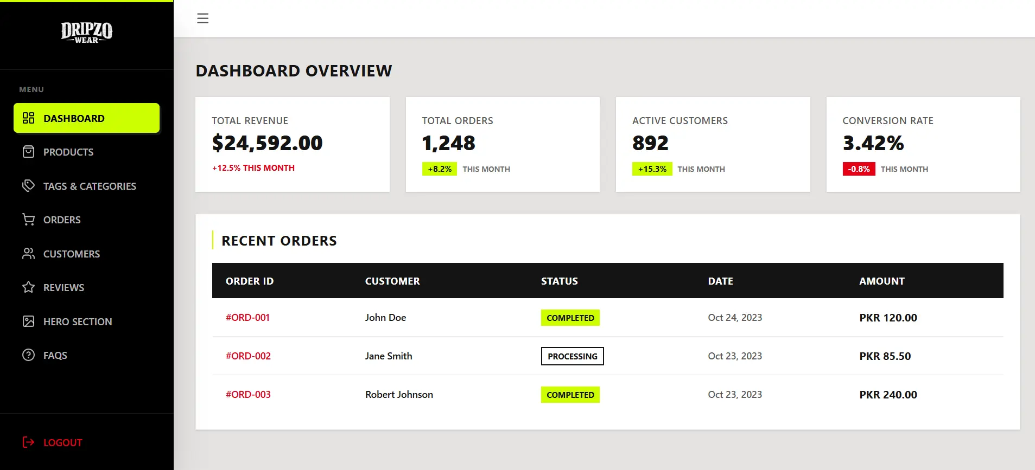Click the Reviews star icon
The image size is (1035, 470).
coord(28,287)
